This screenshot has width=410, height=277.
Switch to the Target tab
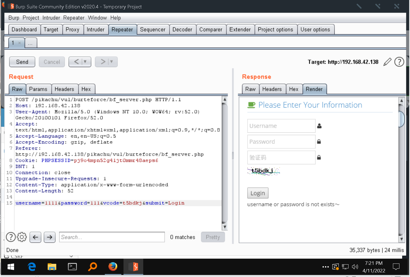(51, 29)
